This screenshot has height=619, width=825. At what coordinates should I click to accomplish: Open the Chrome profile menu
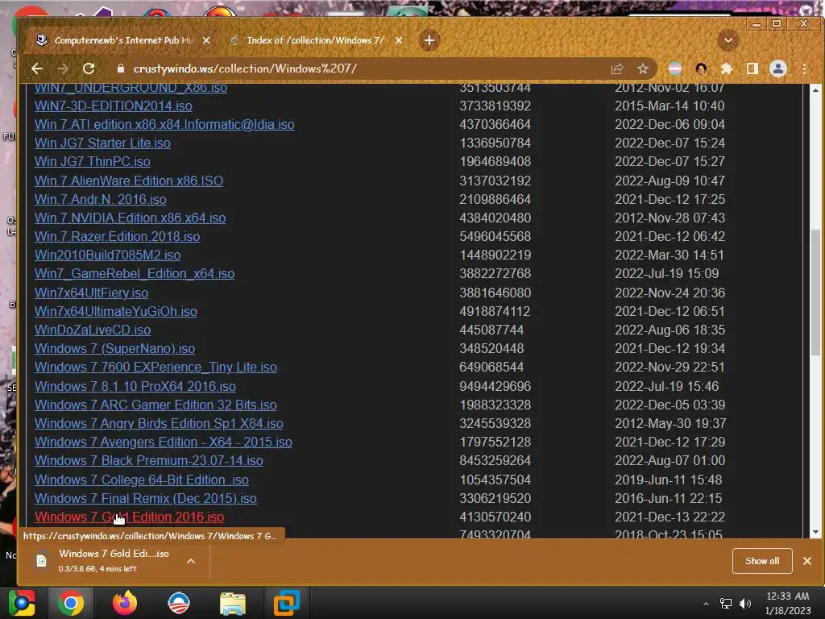point(778,69)
